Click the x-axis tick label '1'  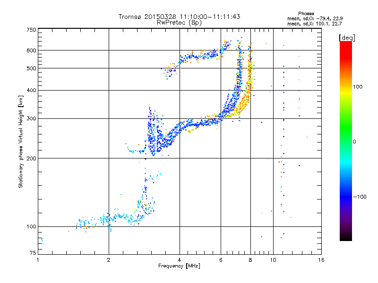tap(38, 260)
